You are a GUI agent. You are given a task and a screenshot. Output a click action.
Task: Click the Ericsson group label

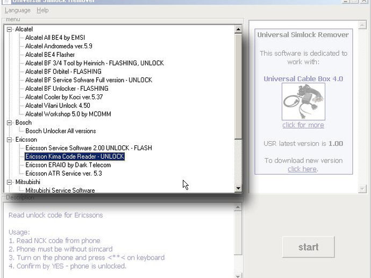point(26,140)
